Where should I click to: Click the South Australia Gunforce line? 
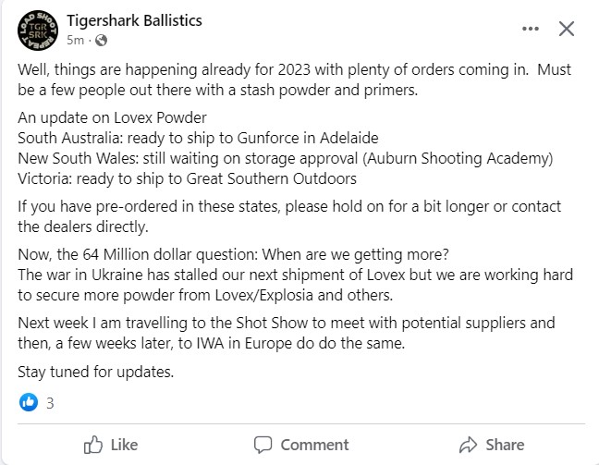click(x=198, y=138)
